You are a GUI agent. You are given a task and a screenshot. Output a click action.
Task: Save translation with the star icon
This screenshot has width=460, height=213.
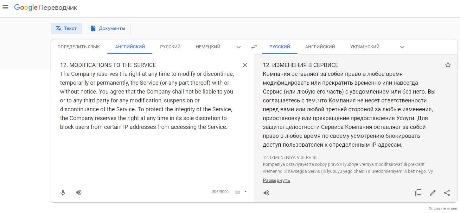point(448,65)
